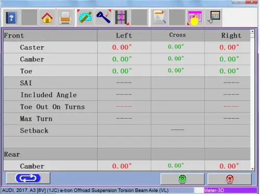Click scrollbar up arrow in table
The height and width of the screenshot is (194, 260).
click(x=252, y=31)
